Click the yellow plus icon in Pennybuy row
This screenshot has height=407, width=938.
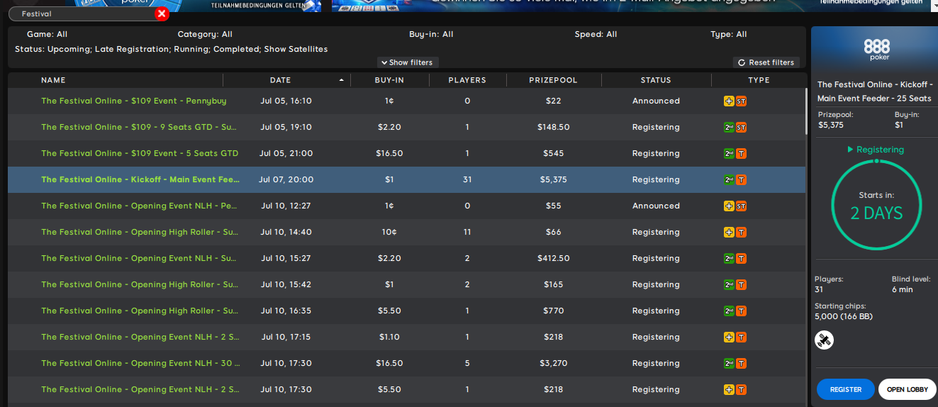[729, 101]
